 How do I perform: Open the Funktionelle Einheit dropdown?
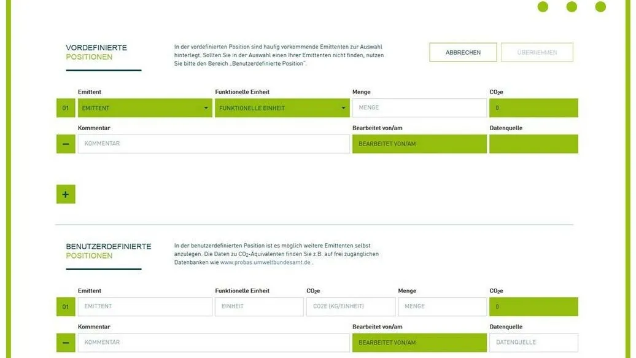[x=282, y=108]
